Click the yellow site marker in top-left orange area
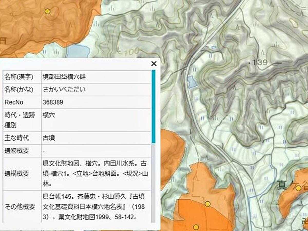 (47, 11)
